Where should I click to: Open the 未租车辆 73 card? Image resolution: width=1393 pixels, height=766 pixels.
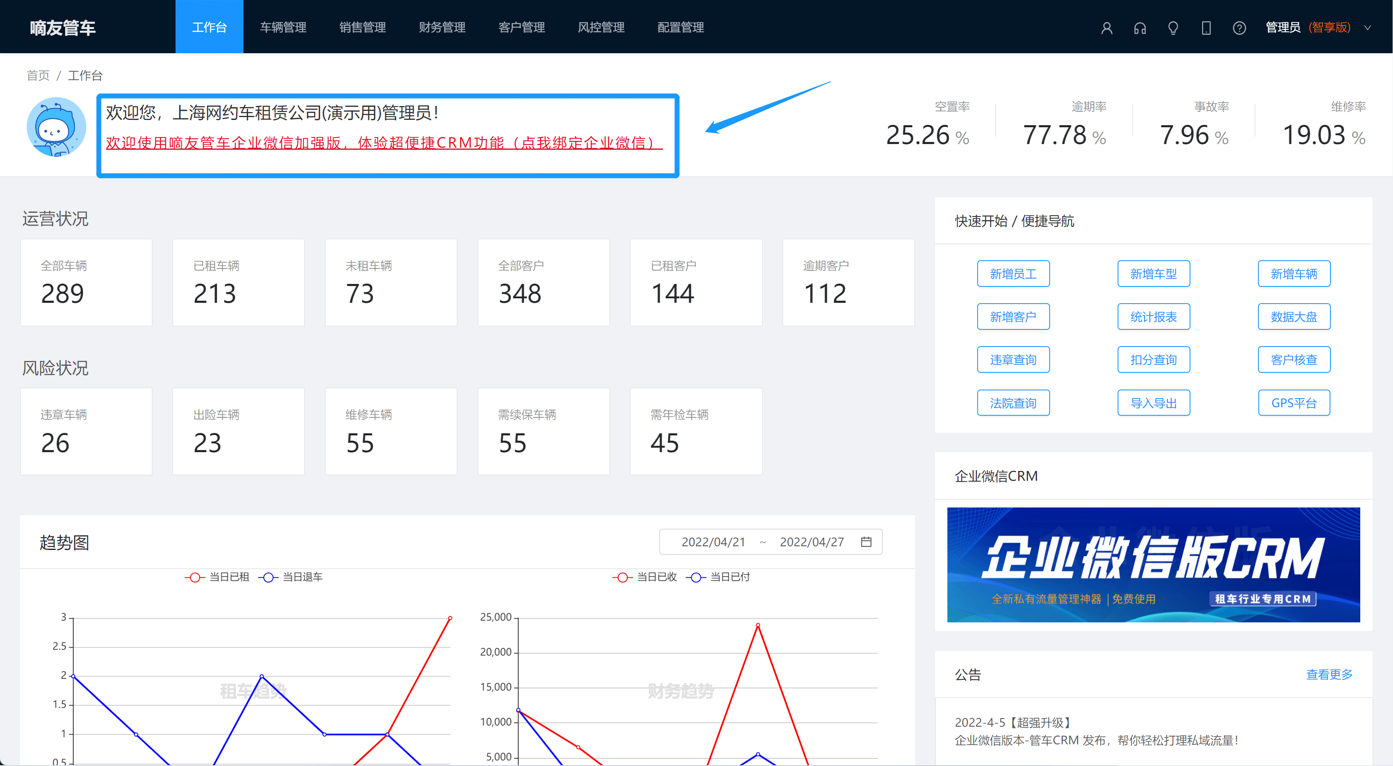point(391,282)
